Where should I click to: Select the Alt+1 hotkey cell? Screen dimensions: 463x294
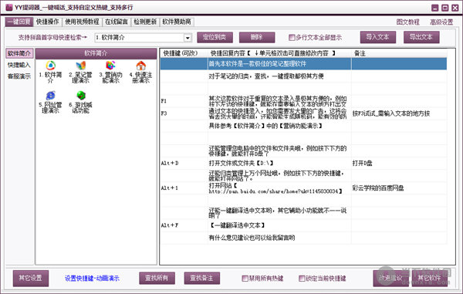pos(184,188)
